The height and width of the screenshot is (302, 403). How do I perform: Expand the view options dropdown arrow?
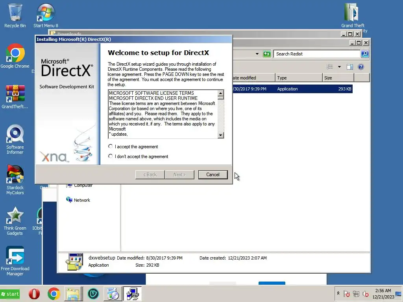(x=339, y=67)
